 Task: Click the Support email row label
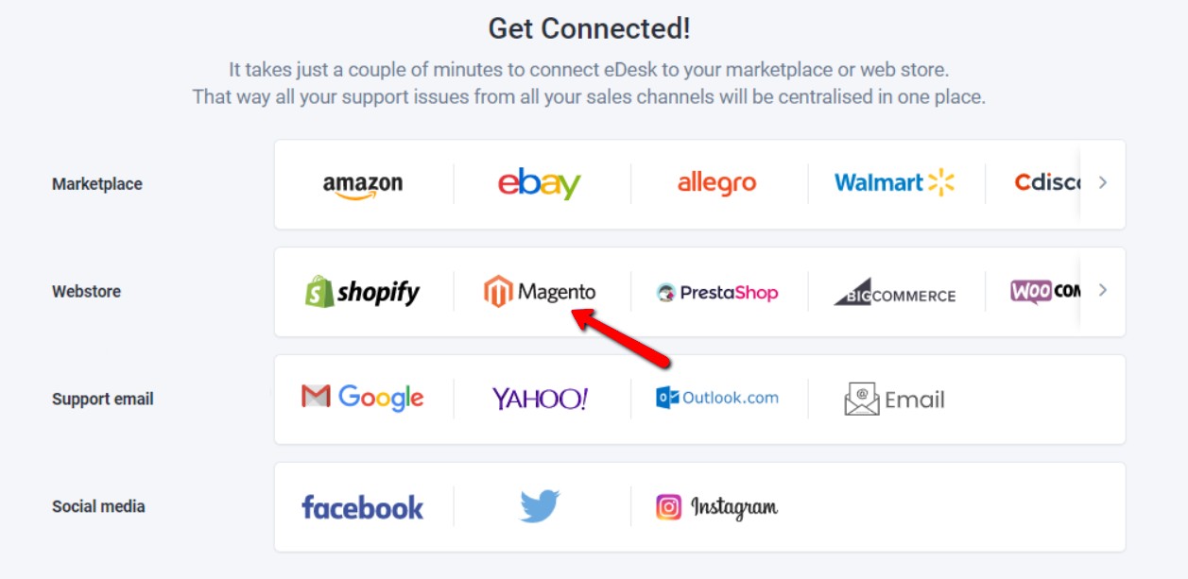click(x=103, y=399)
